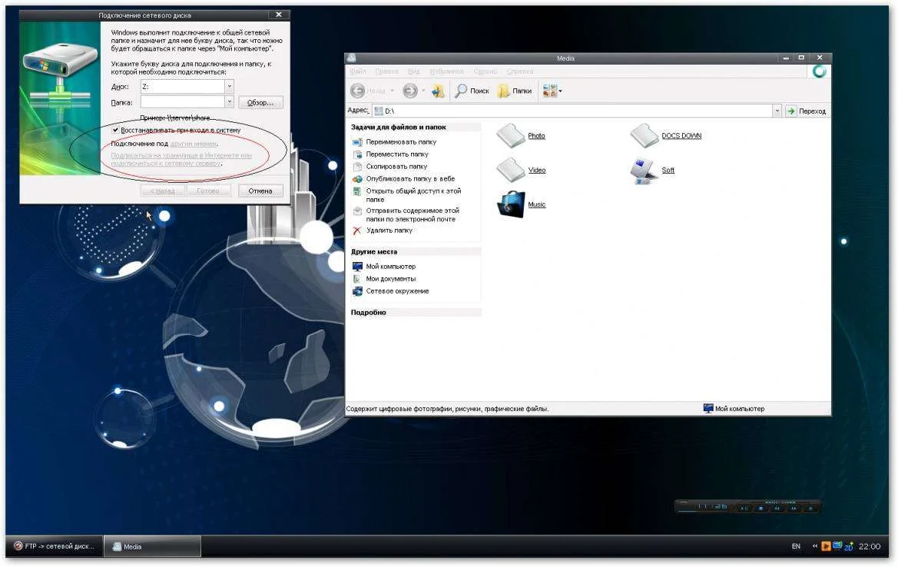Open the Файл menu
Image resolution: width=898 pixels, height=567 pixels.
click(358, 71)
